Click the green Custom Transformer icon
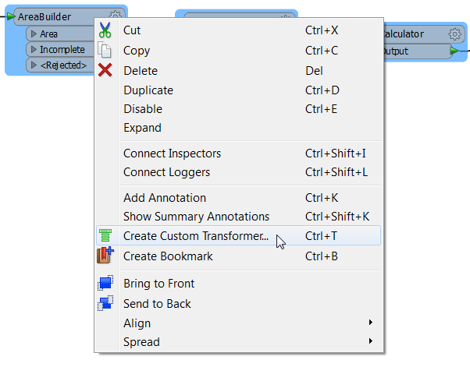This screenshot has width=470, height=367. [105, 235]
